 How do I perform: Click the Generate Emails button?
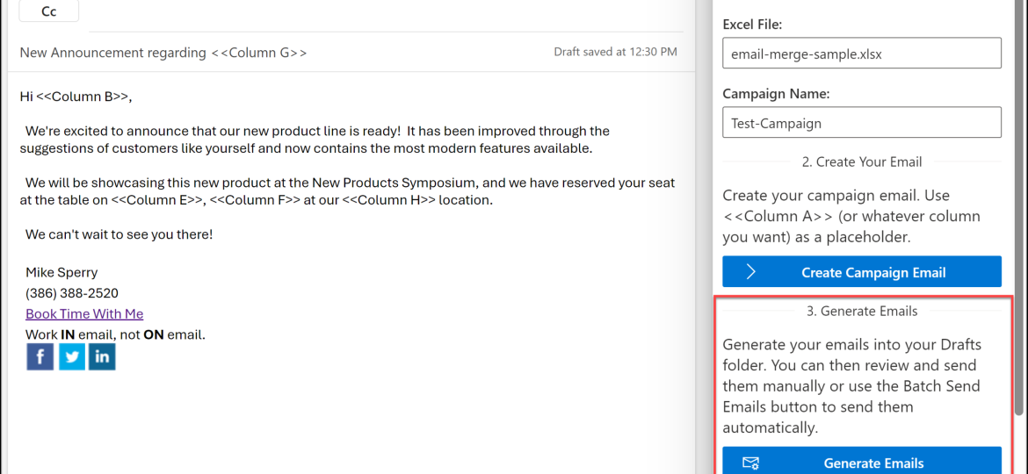[x=861, y=461]
